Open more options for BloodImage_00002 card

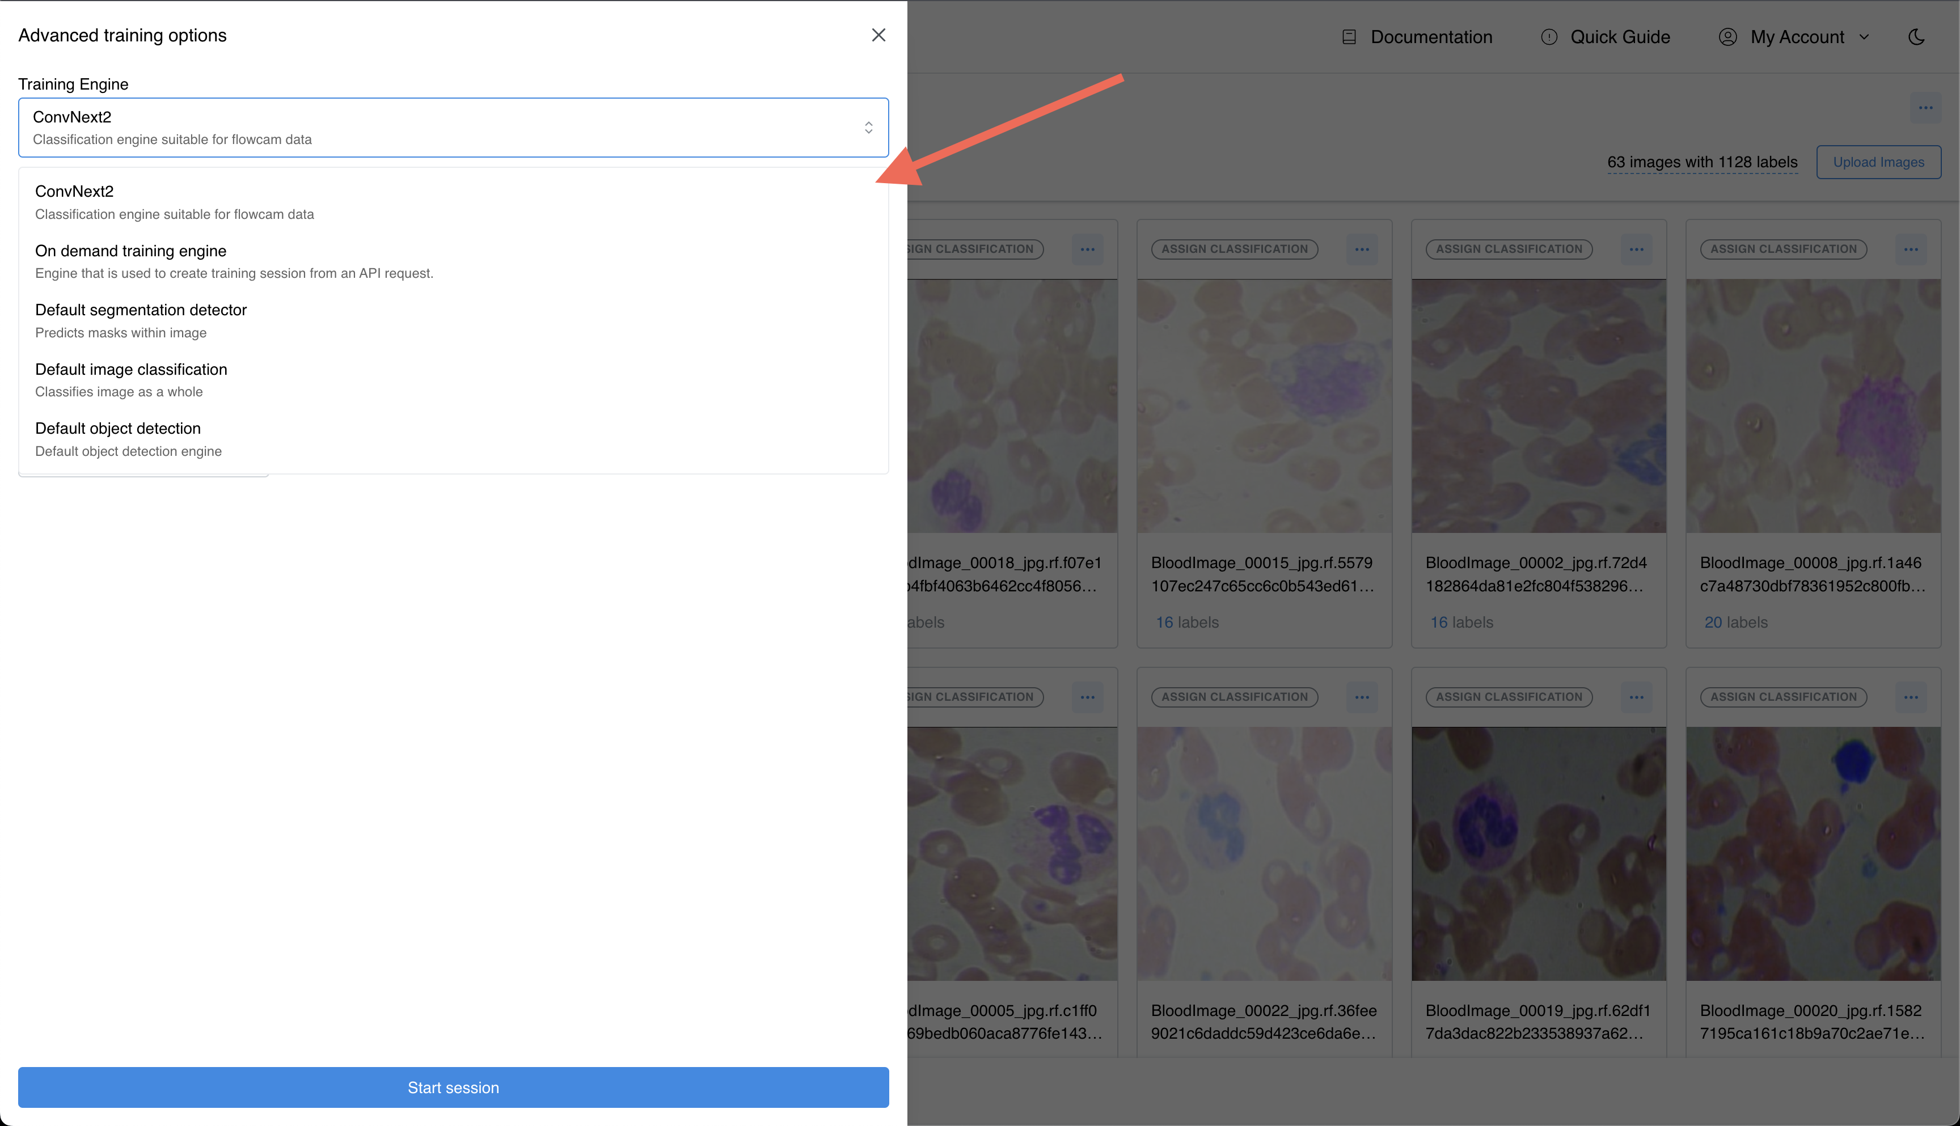1636,249
